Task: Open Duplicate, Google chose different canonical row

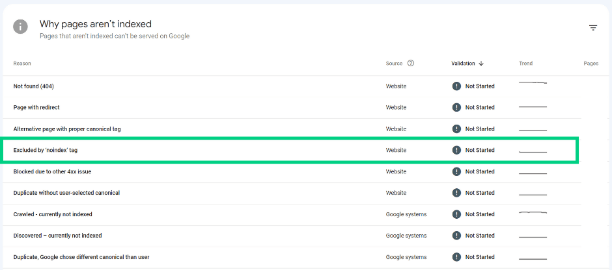Action: [292, 257]
